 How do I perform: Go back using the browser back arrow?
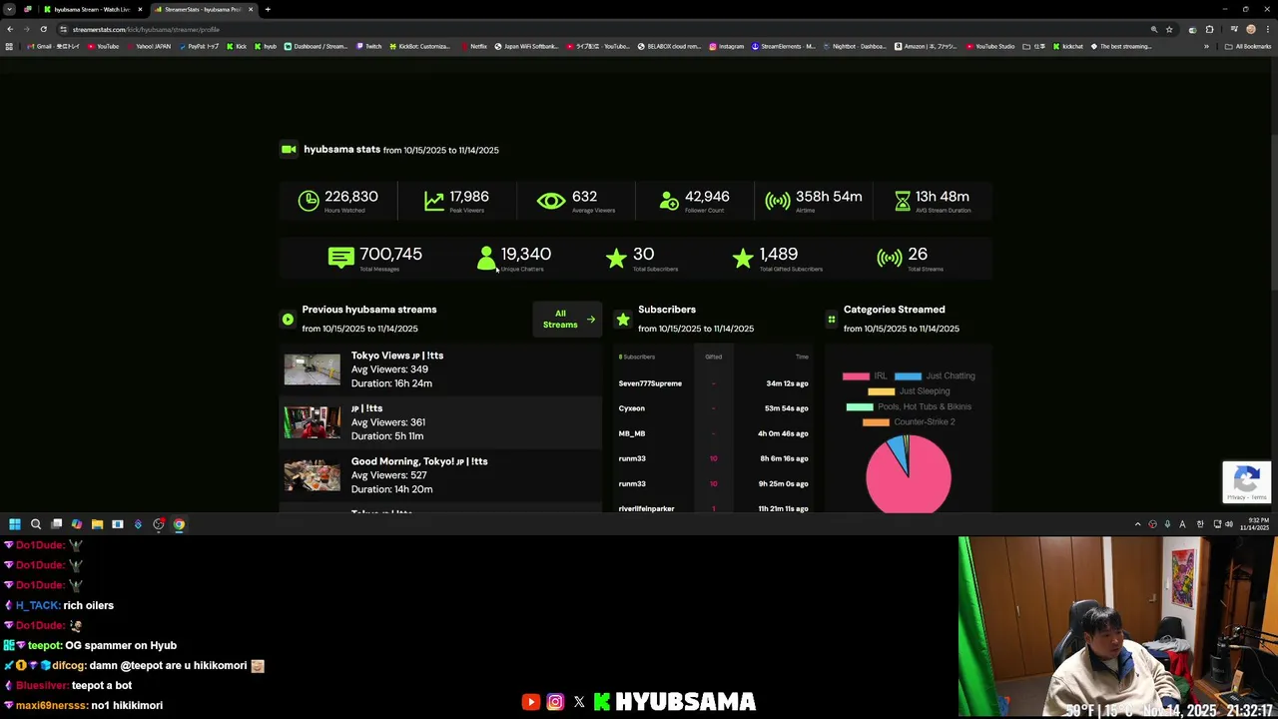[10, 29]
